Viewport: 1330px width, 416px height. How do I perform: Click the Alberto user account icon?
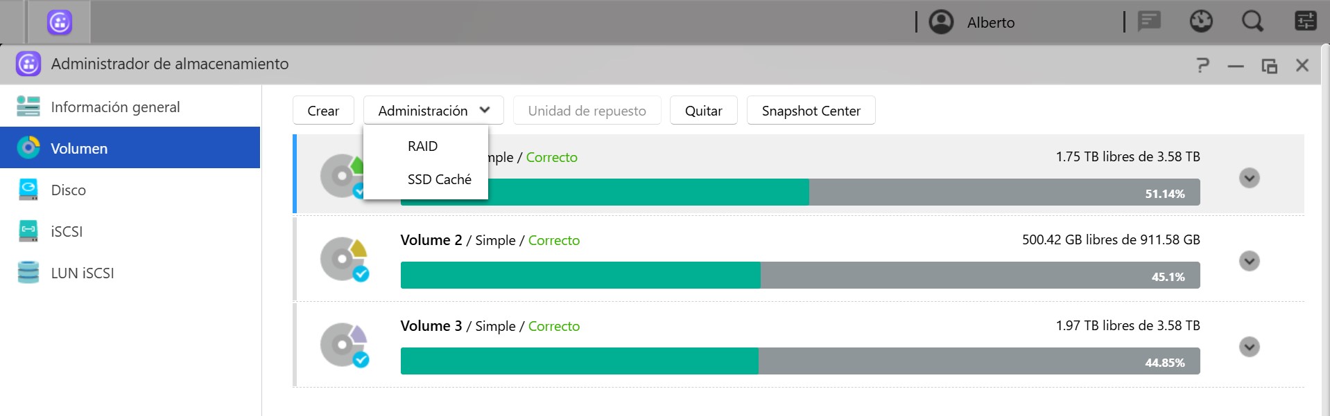941,22
